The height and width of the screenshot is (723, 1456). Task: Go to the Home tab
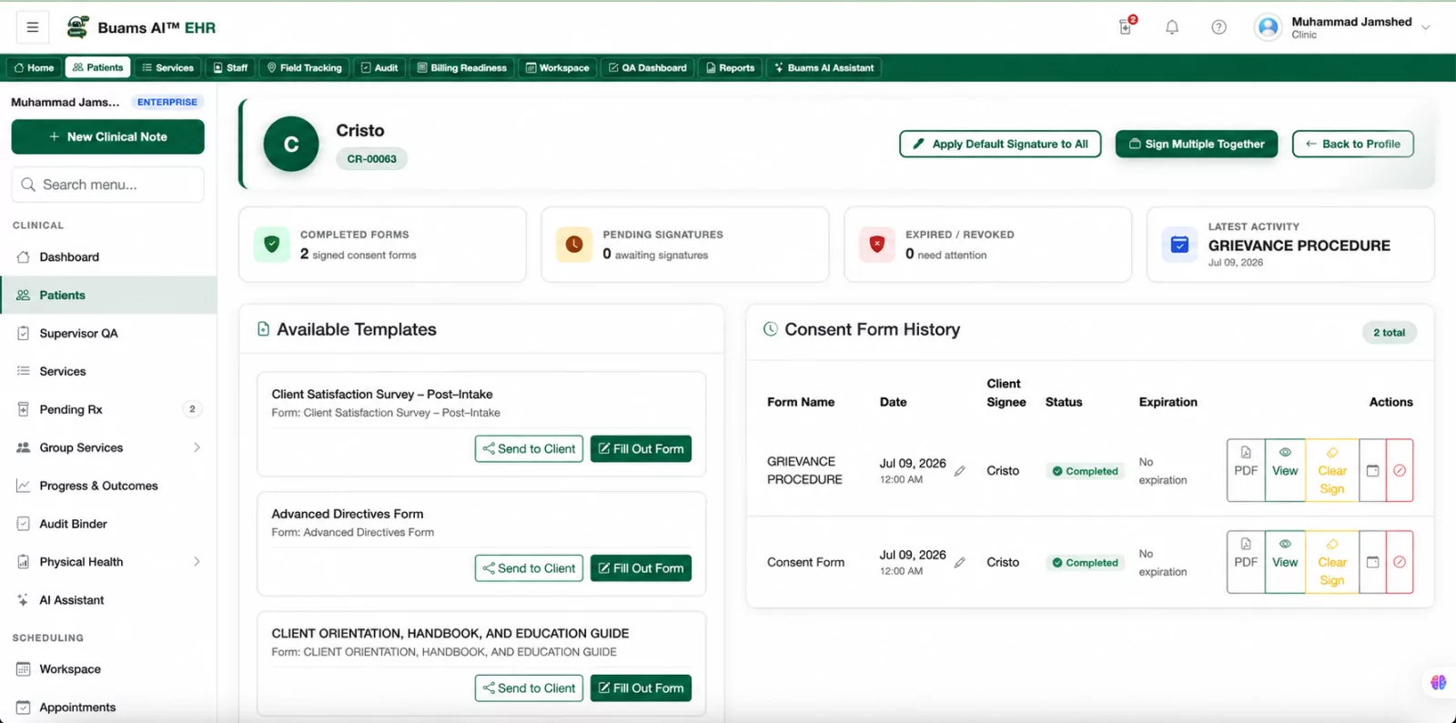click(35, 67)
